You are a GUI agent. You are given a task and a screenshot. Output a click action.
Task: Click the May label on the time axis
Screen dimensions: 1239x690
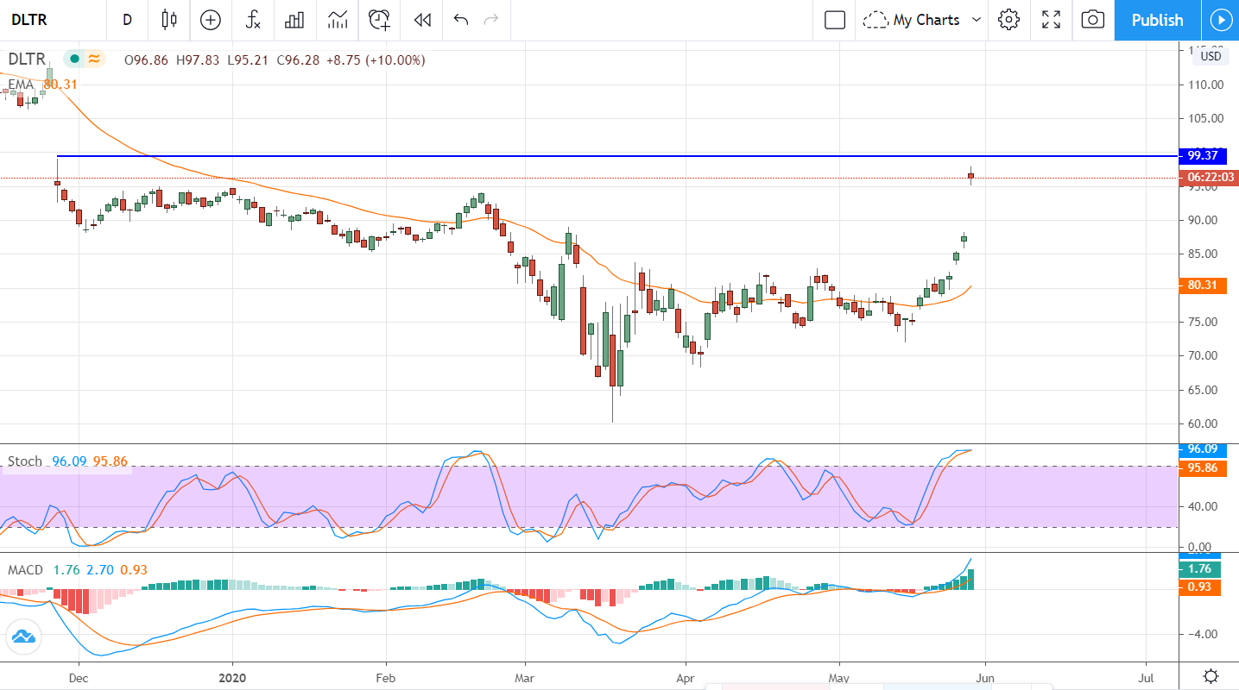point(839,677)
